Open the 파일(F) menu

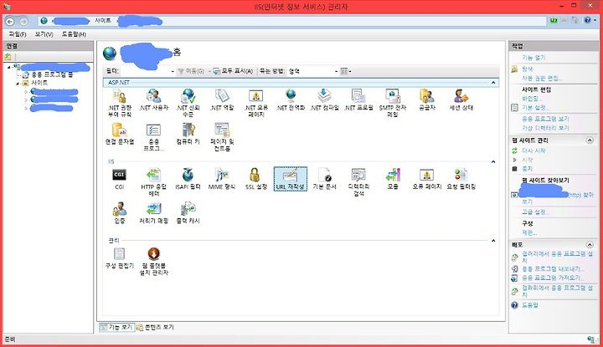coord(18,34)
